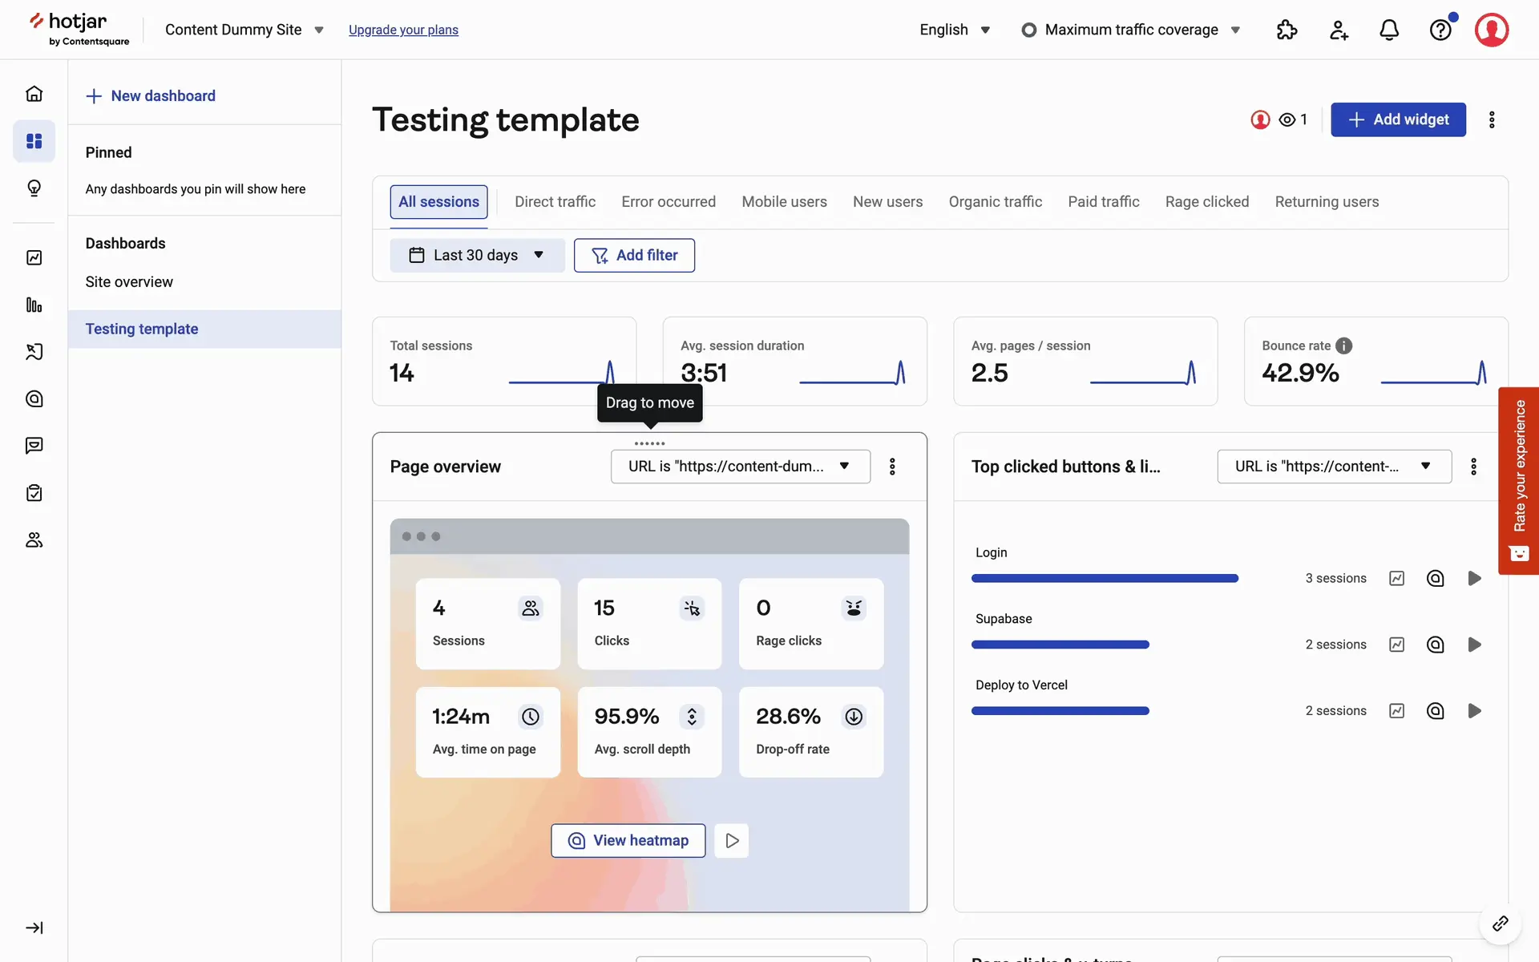Click the Login sessions progress bar
This screenshot has width=1539, height=962.
pos(1105,578)
